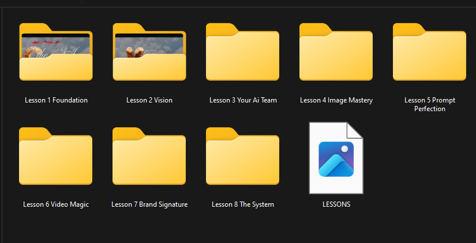Click the "Lesson 8 The System" text label
This screenshot has width=476, height=243.
click(243, 204)
